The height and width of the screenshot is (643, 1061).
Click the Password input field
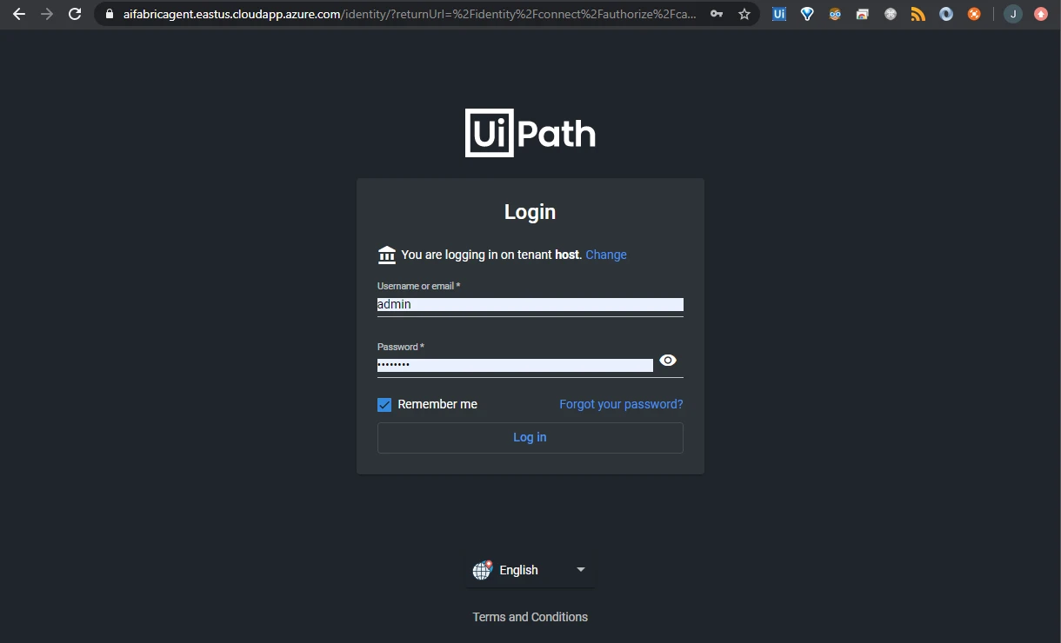(x=515, y=365)
